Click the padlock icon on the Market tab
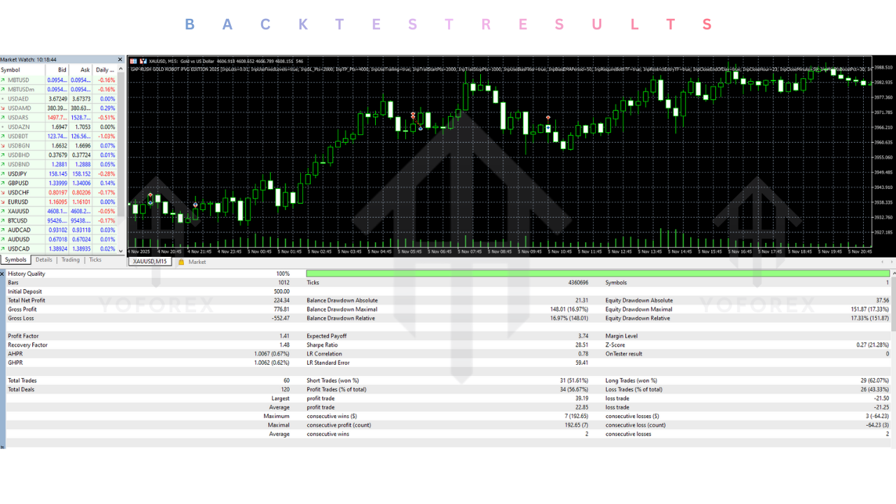This screenshot has height=504, width=896. (x=181, y=262)
